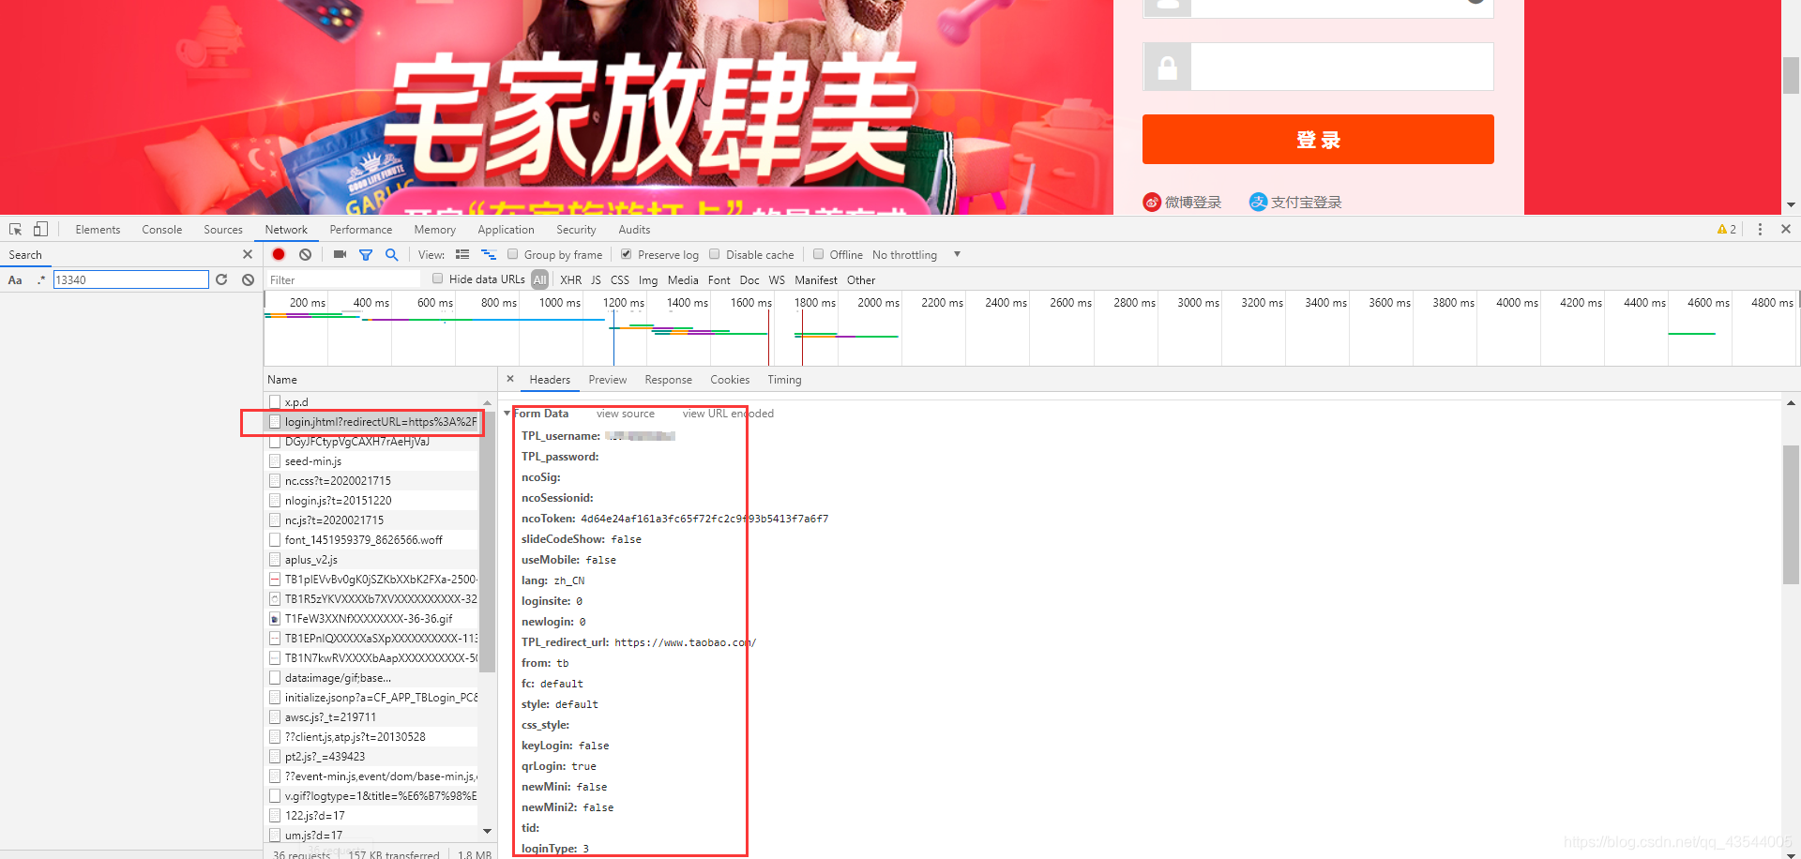Refresh the search results icon
This screenshot has width=1801, height=859.
221,279
